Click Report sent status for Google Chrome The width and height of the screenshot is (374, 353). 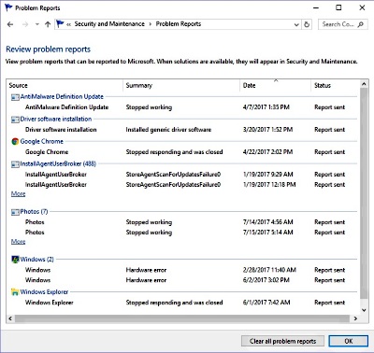(330, 152)
